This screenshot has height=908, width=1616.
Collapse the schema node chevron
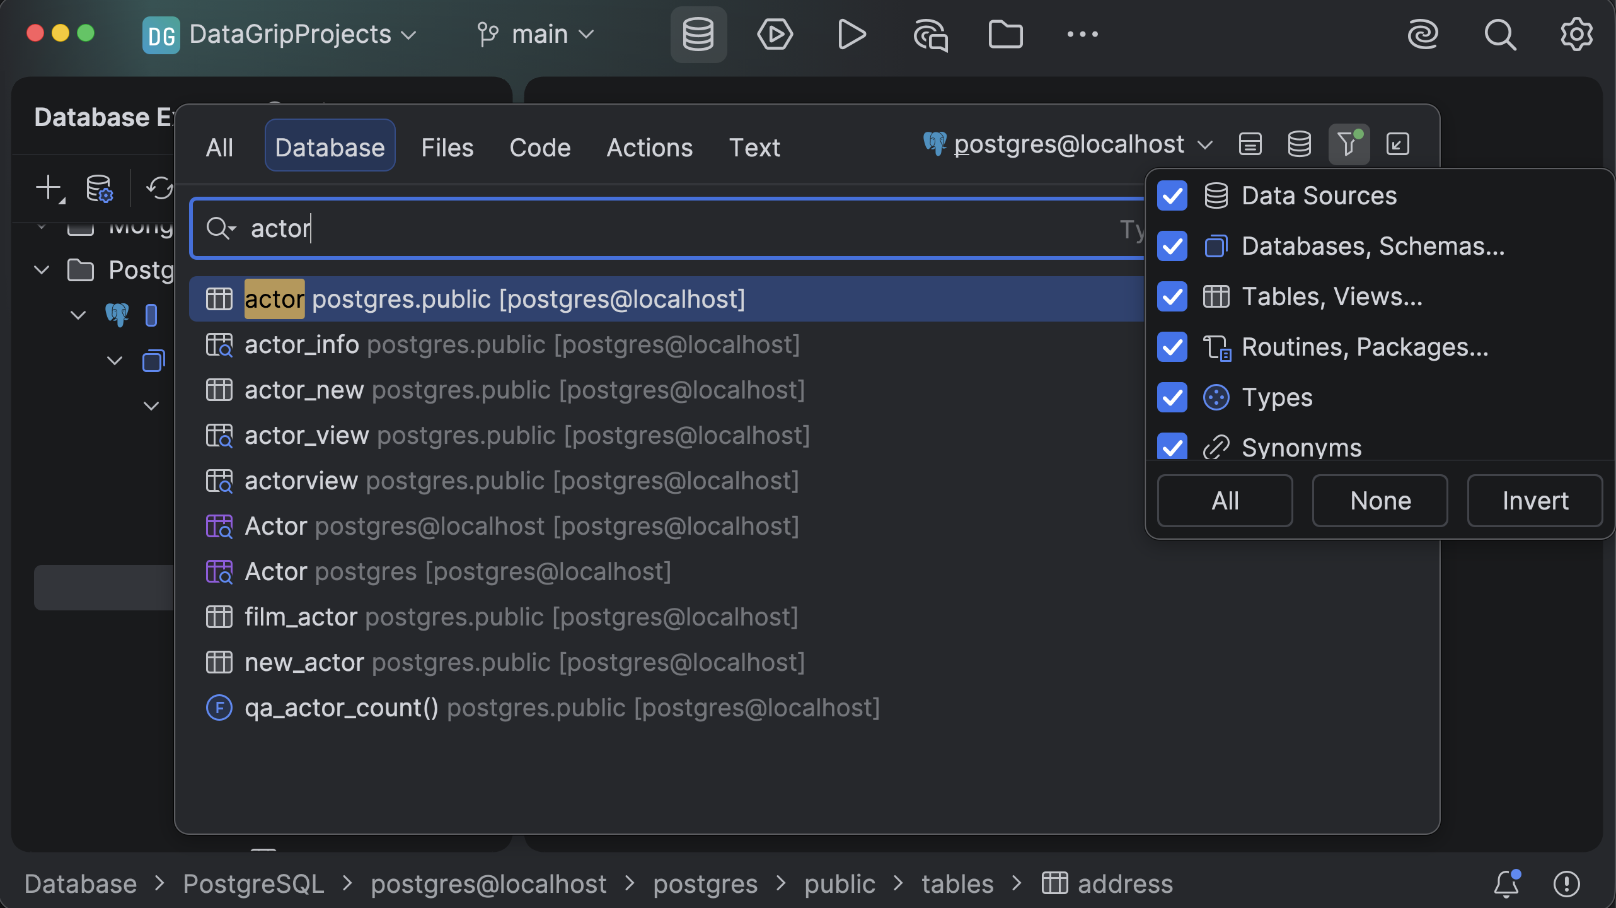(115, 361)
